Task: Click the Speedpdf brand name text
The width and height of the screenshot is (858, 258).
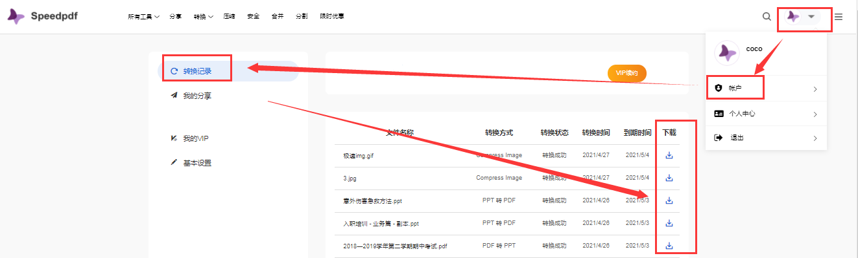Action: click(x=54, y=16)
